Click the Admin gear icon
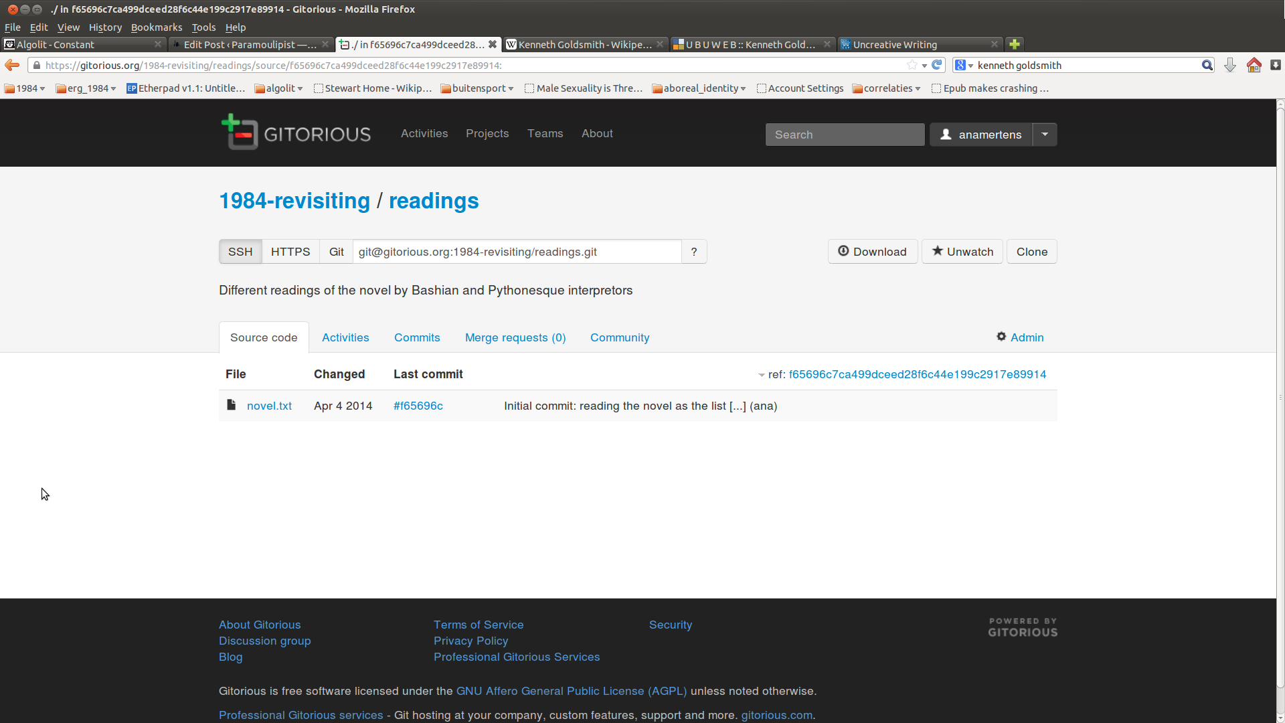The image size is (1285, 723). click(1001, 337)
